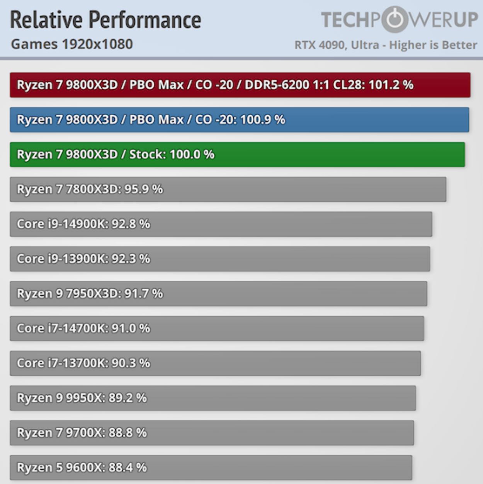Click the Core i7-13700K bar
Image resolution: width=483 pixels, height=484 pixels.
point(215,363)
